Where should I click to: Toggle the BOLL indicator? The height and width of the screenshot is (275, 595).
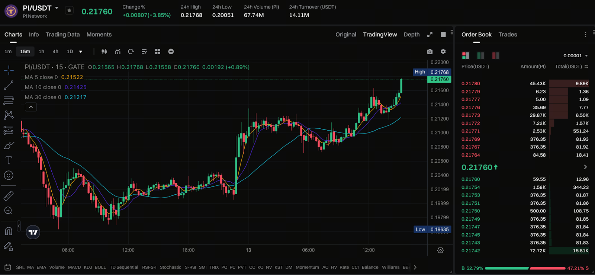100,267
